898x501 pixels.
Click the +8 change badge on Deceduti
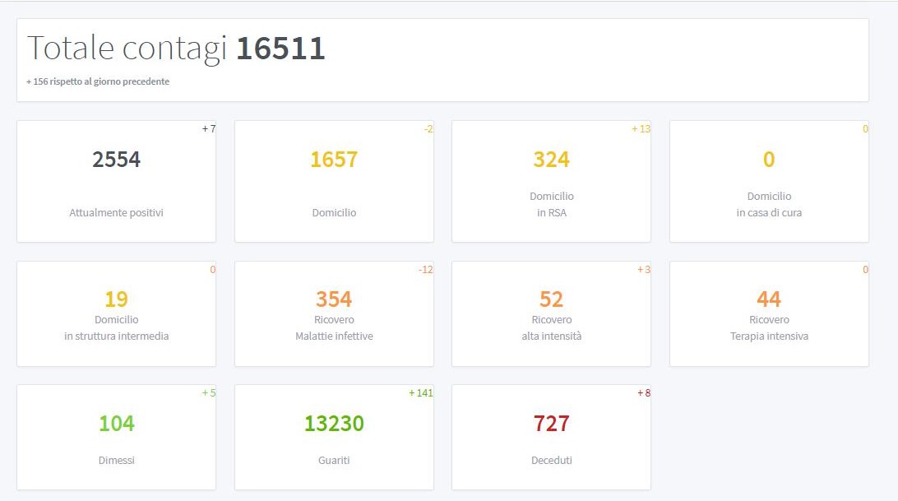[x=643, y=393]
